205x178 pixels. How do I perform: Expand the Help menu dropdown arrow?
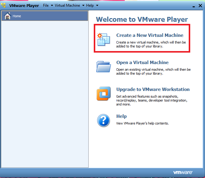pyautogui.click(x=97, y=5)
